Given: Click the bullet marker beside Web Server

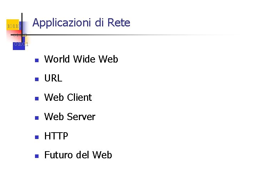Looking at the screenshot, I should pyautogui.click(x=36, y=118).
